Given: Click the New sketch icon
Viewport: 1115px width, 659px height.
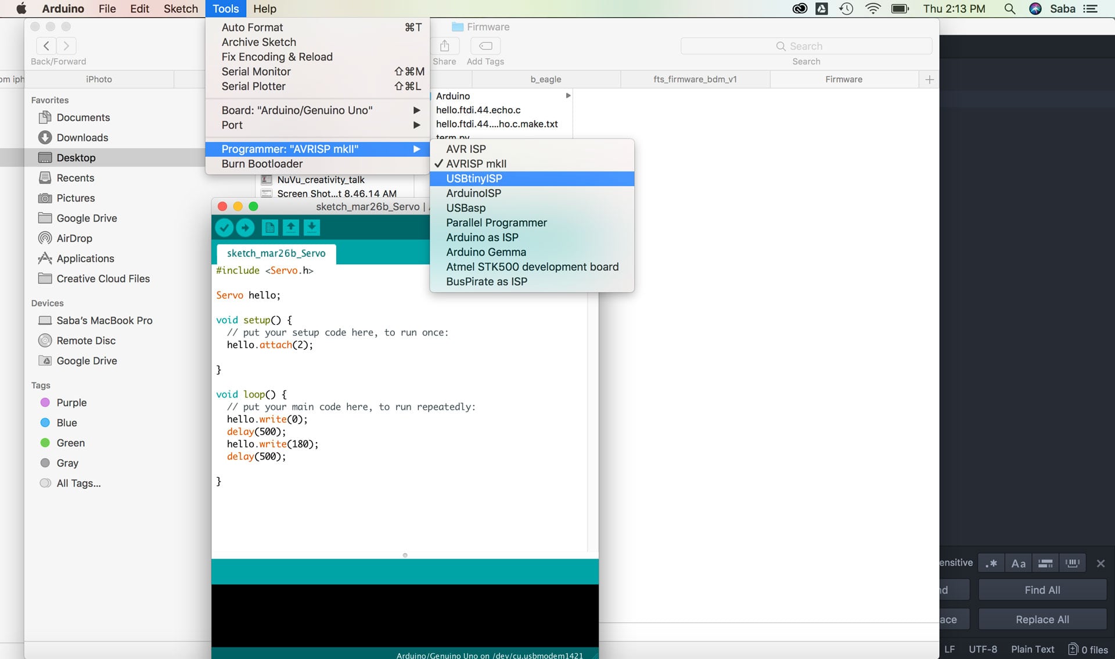Looking at the screenshot, I should click(269, 228).
